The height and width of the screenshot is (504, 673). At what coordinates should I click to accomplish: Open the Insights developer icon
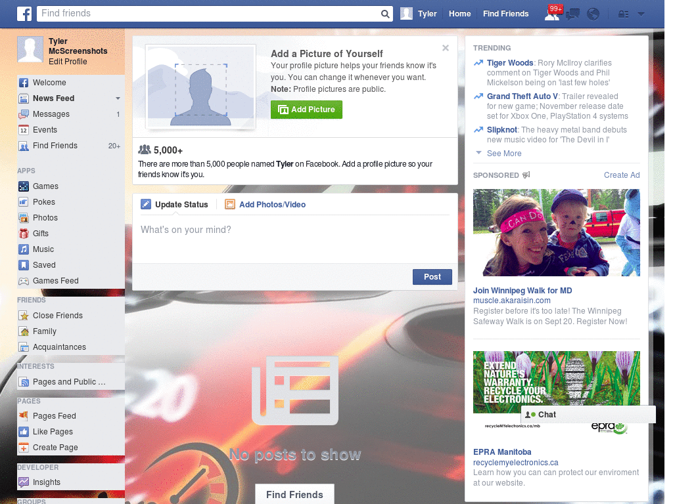click(24, 482)
